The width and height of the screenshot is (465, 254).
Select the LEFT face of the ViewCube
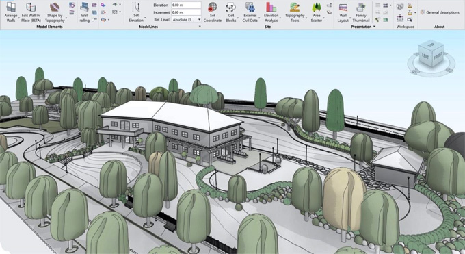coord(425,55)
